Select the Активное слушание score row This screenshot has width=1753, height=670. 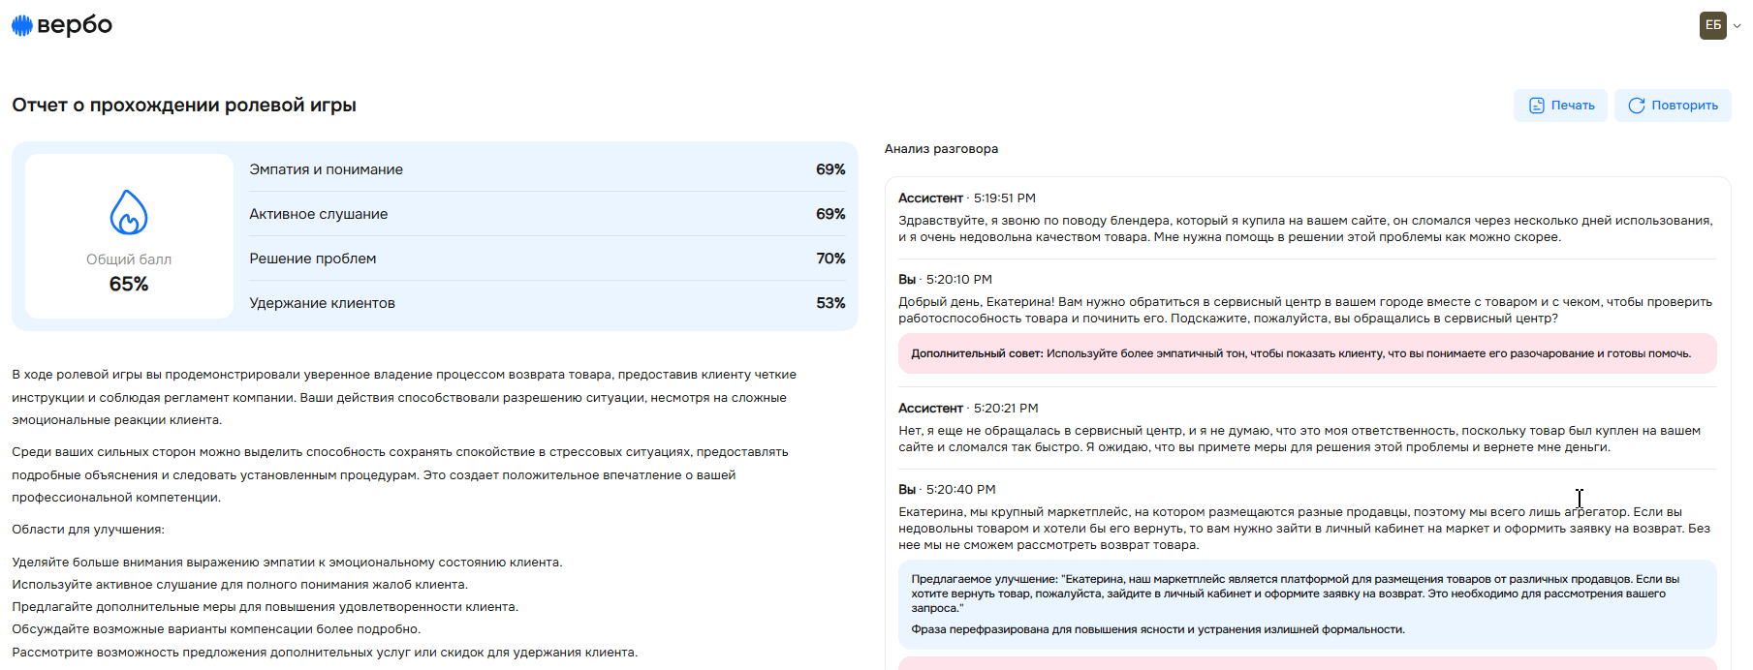[x=547, y=214]
